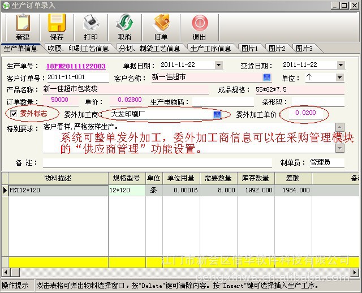Click the 规格型号 column header

pyautogui.click(x=127, y=178)
